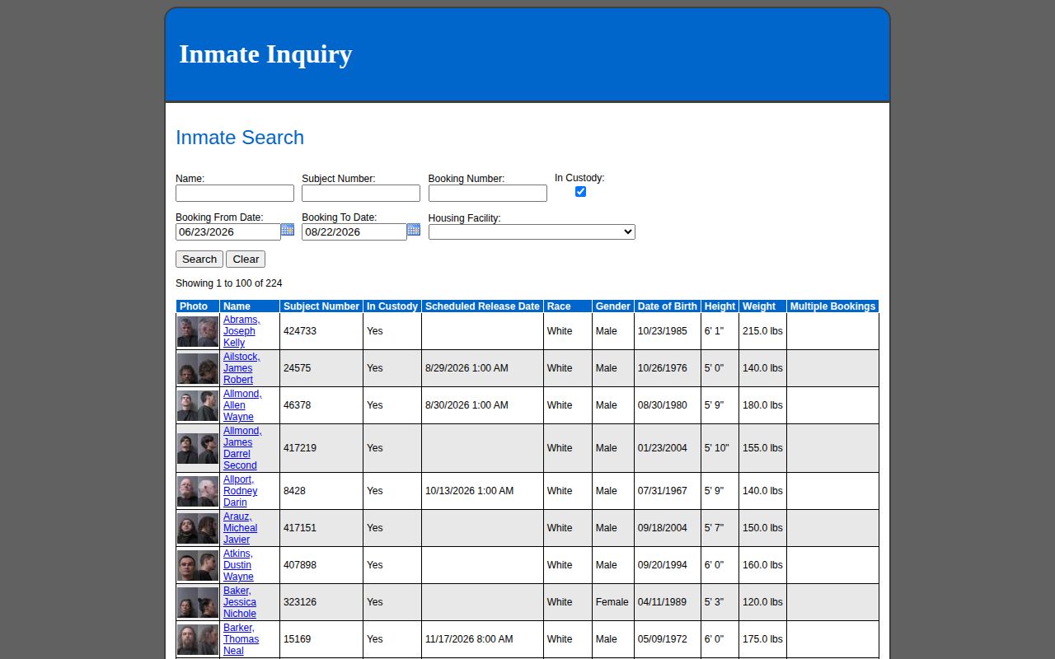Click release date 8/29/2026 1:00 AM
1055x659 pixels.
click(x=467, y=368)
